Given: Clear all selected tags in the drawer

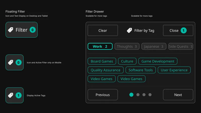Looking at the screenshot, I should pos(103,30).
